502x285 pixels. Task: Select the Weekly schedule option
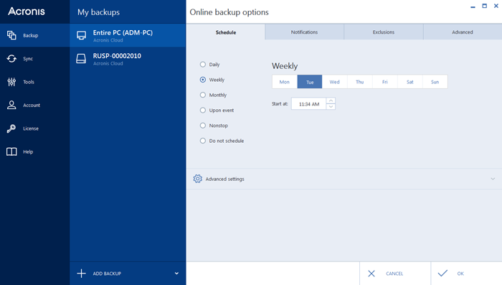203,80
